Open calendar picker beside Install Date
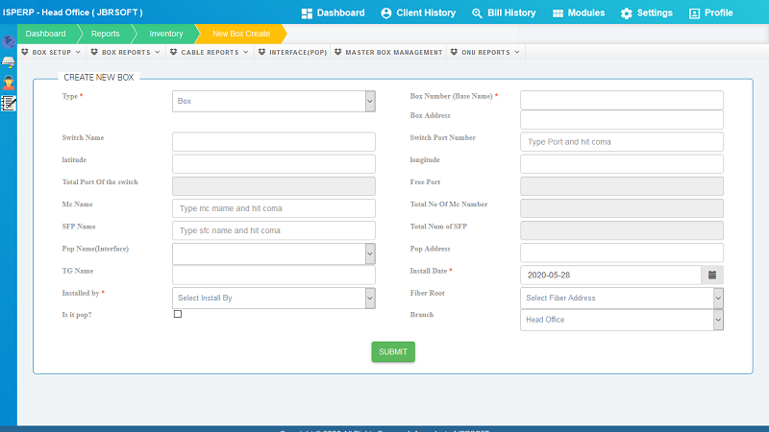Viewport: 769px width, 432px height. [x=712, y=275]
